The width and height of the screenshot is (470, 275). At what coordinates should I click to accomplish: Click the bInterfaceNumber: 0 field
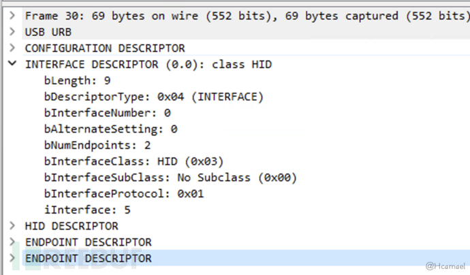(x=107, y=112)
